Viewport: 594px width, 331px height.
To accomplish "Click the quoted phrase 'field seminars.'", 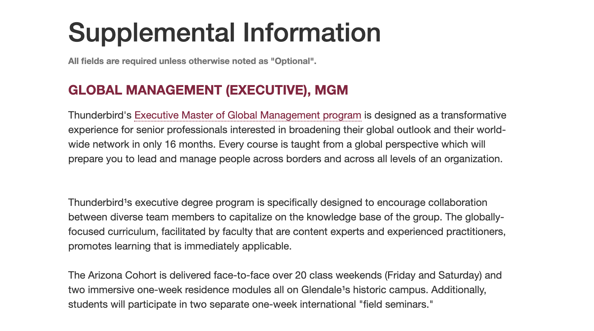I will click(x=395, y=304).
